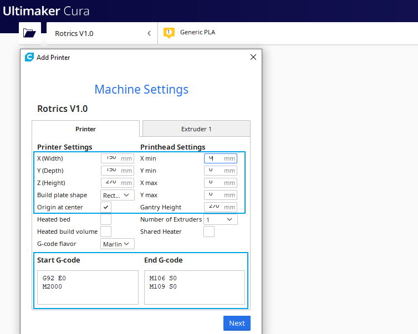This screenshot has width=418, height=334.
Task: Click the Y min input field
Action: (x=221, y=171)
